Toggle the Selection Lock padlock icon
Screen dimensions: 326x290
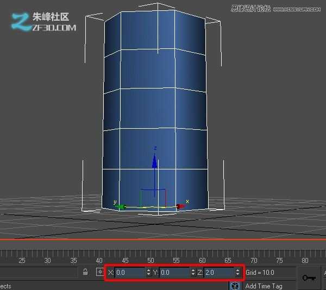point(85,272)
